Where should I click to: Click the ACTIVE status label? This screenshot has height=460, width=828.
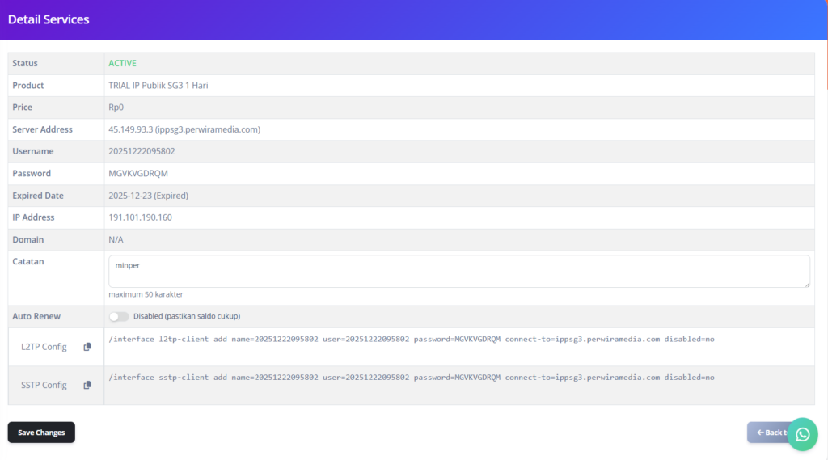[122, 63]
